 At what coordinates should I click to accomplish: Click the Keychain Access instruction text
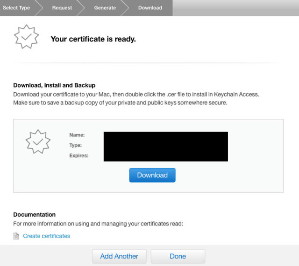(136, 95)
